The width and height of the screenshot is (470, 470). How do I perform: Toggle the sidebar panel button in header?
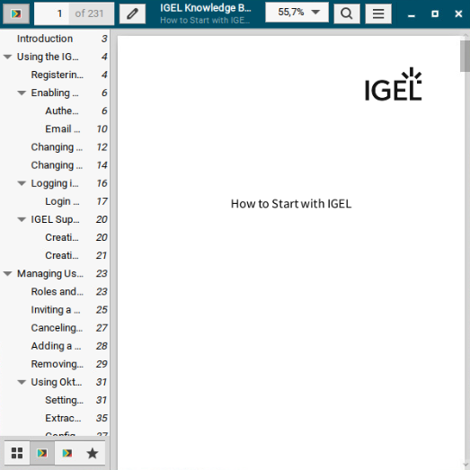(16, 13)
